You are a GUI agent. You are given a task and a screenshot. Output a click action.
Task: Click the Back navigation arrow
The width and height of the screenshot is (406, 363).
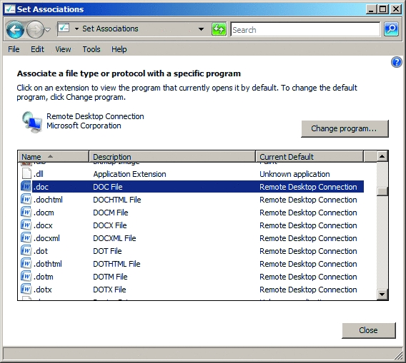[15, 30]
